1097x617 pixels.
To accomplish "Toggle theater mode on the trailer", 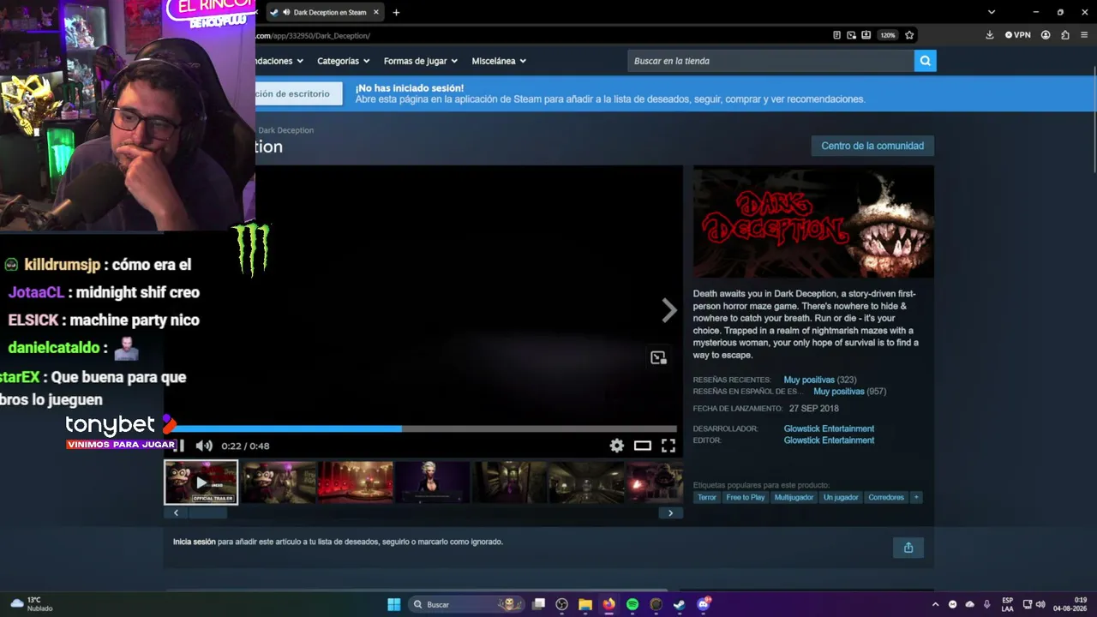I will [643, 446].
